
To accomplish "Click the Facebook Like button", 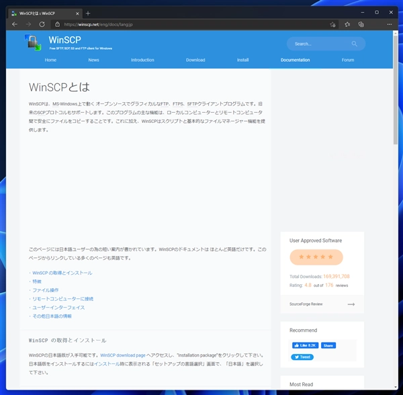I will 305,345.
